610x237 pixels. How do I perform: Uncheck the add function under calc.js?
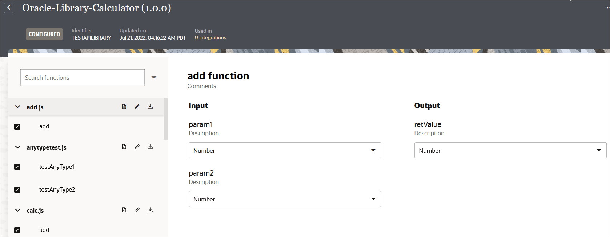point(17,230)
